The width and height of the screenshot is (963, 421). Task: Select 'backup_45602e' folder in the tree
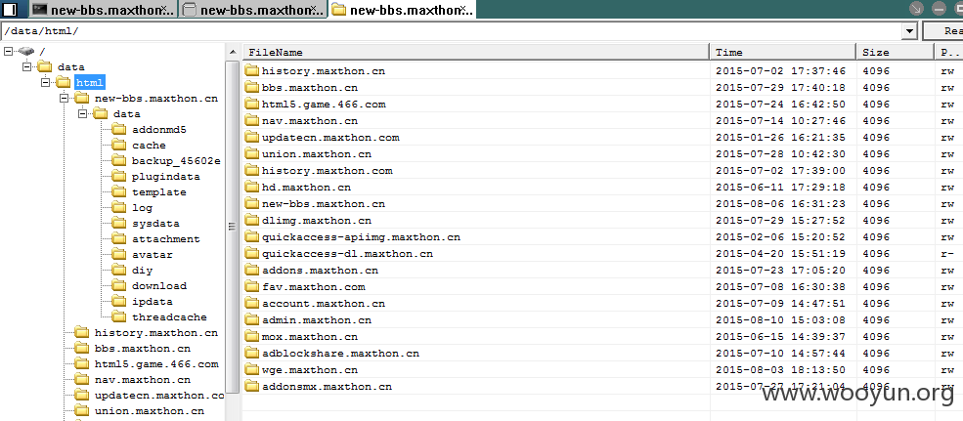tap(176, 161)
